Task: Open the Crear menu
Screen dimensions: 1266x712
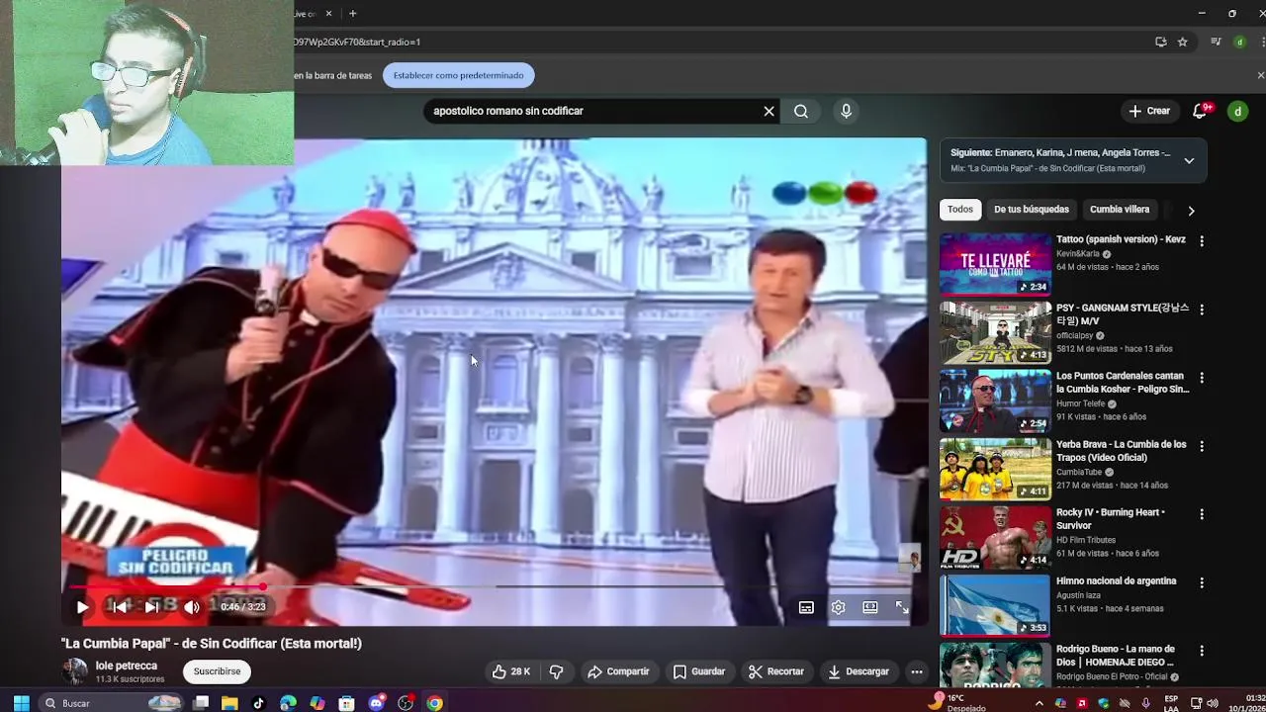Action: [x=1149, y=111]
